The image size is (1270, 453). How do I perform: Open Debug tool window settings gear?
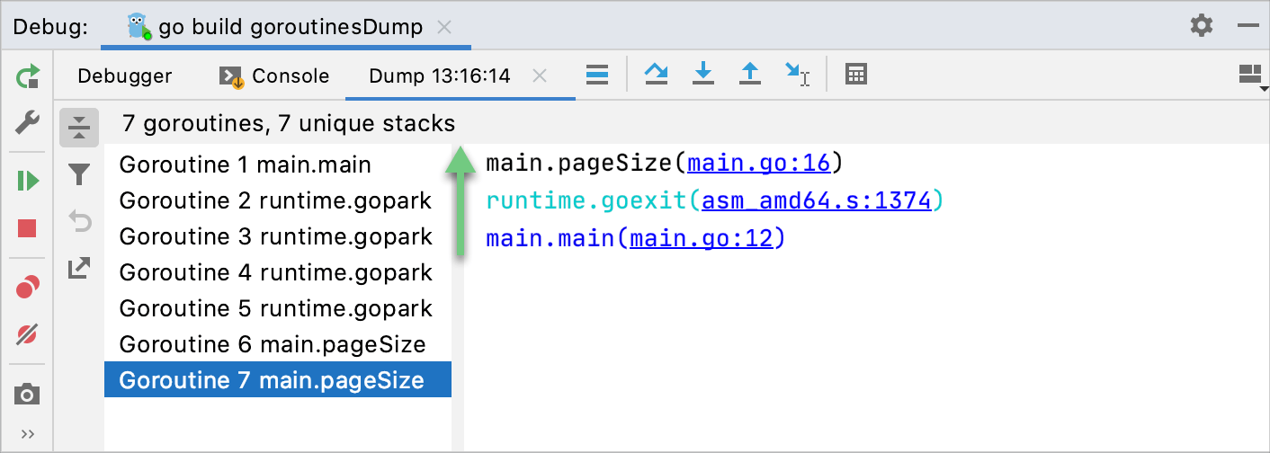[x=1202, y=25]
